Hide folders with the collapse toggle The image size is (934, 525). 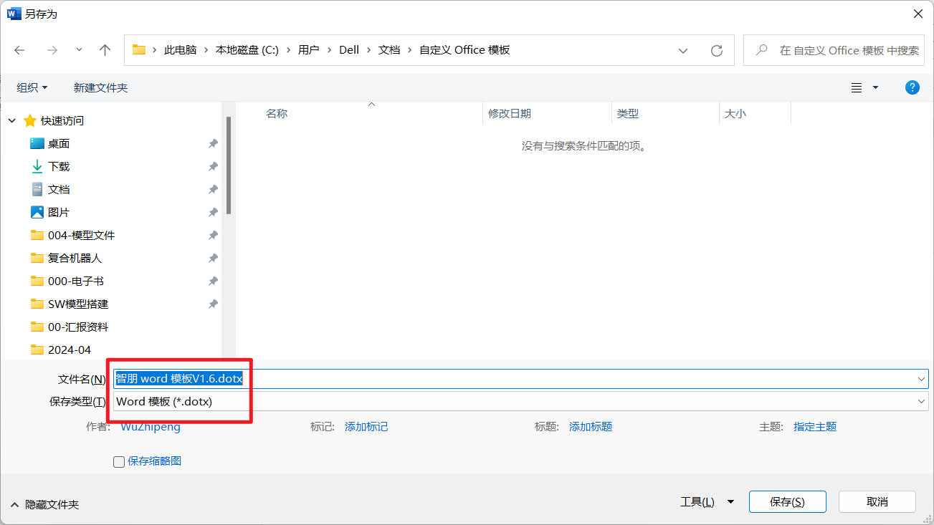pos(44,504)
